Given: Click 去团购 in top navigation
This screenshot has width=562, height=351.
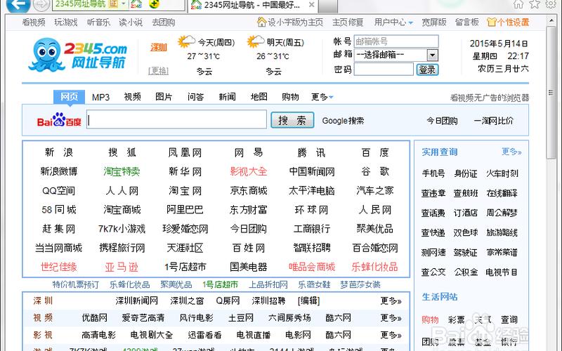Looking at the screenshot, I should (164, 22).
